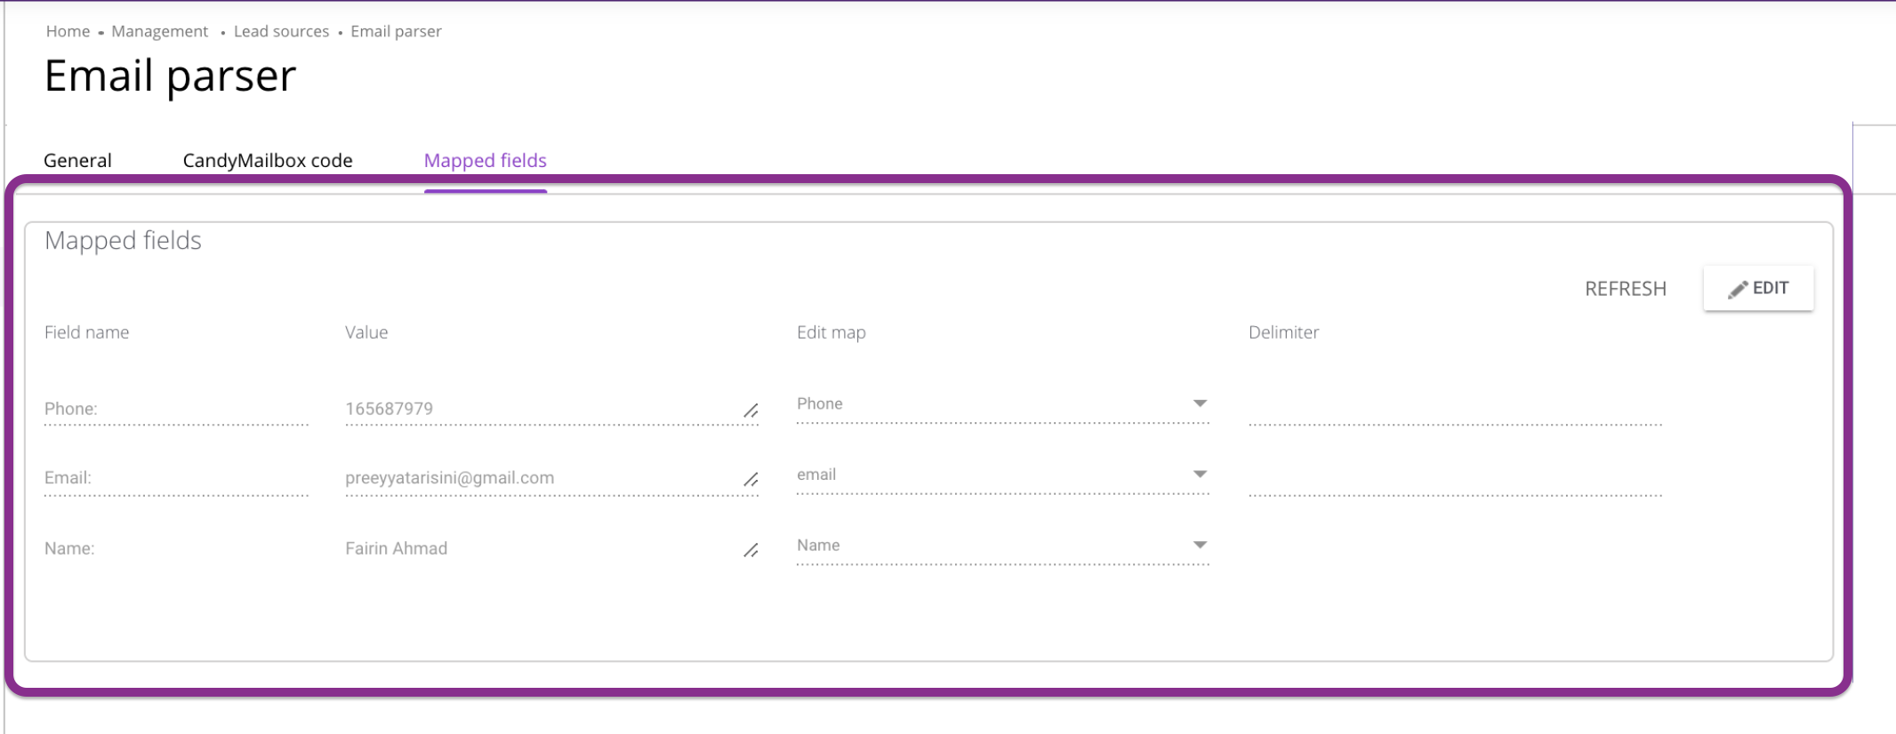The height and width of the screenshot is (734, 1896).
Task: Click the REFRESH button
Action: pos(1625,289)
